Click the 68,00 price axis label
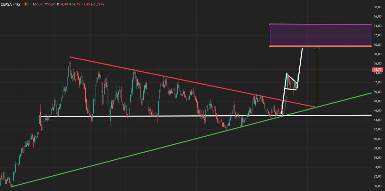The image size is (385, 191). (x=377, y=7)
